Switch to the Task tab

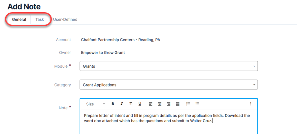[40, 19]
